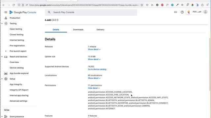The height and width of the screenshot is (118, 211).
Task: Go to device catalog link
Action: (x=97, y=69)
